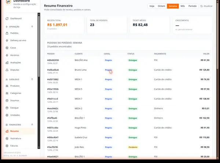Click the value R$ 138,90

(x=205, y=99)
